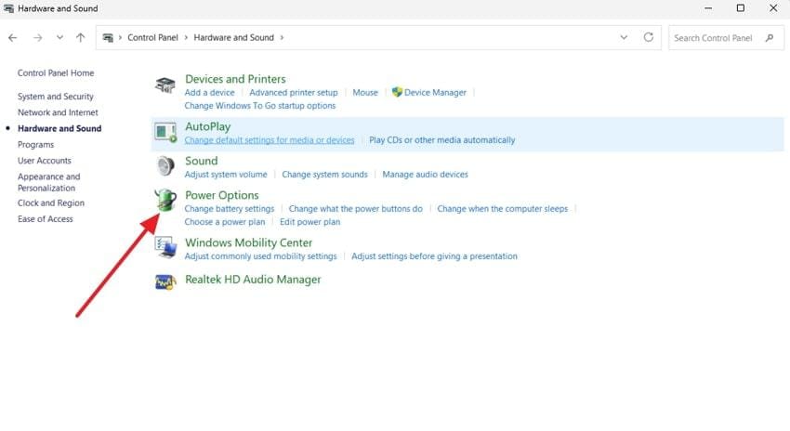
Task: Click Choose a power plan
Action: pos(225,222)
